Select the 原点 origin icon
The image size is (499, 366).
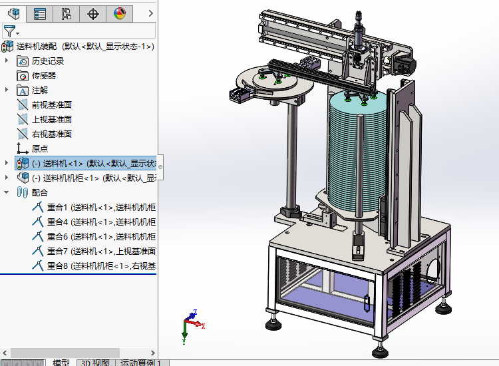22,148
